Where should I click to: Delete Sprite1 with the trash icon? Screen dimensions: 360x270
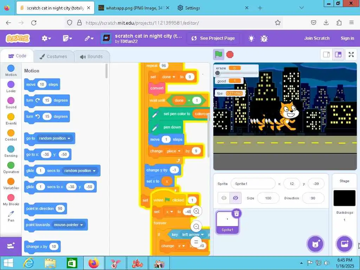tap(237, 213)
